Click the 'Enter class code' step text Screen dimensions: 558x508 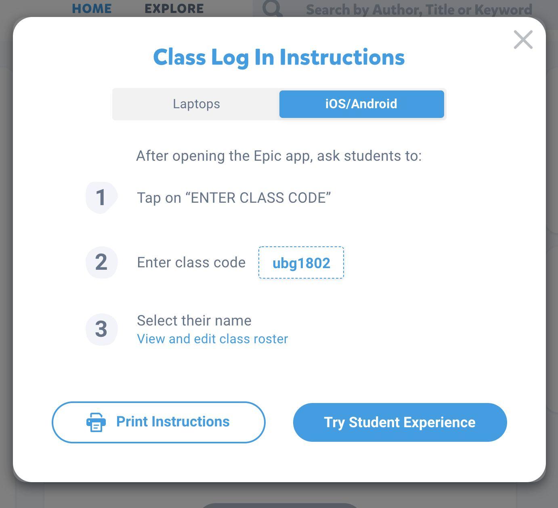[191, 262]
